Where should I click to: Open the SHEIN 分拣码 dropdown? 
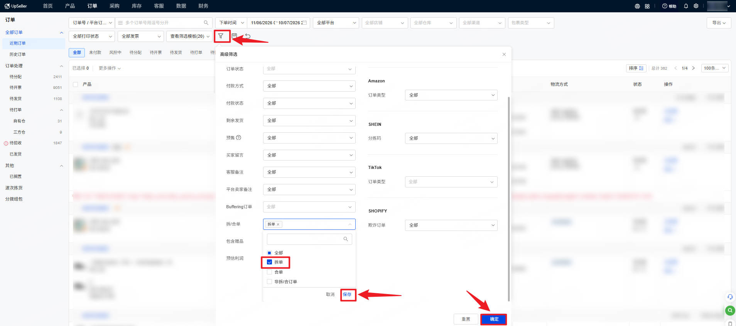(x=451, y=138)
